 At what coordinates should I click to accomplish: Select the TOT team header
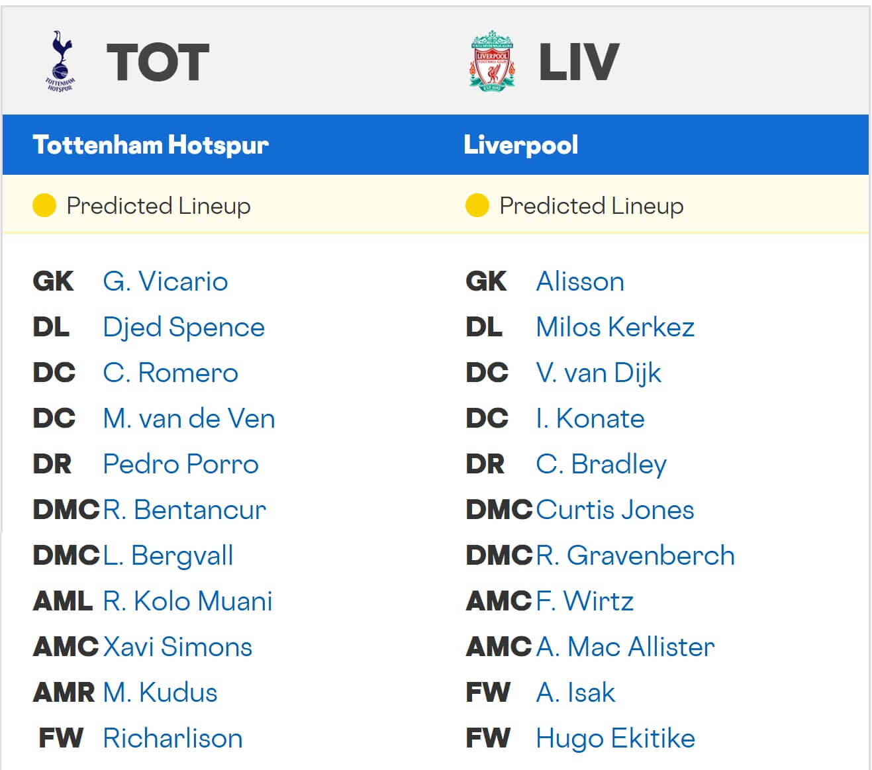(159, 60)
